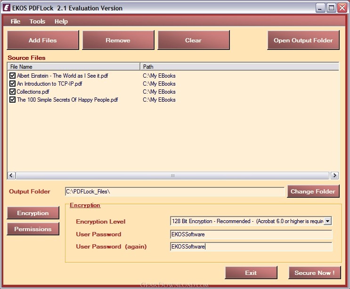Click the path cell of Collections.pdf
This screenshot has height=289, width=350.
[159, 92]
